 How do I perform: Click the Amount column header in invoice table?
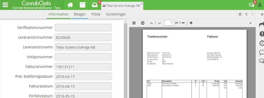[239, 81]
